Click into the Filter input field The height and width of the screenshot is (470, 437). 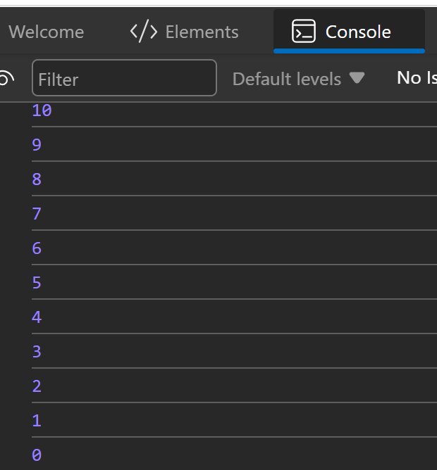coord(124,78)
